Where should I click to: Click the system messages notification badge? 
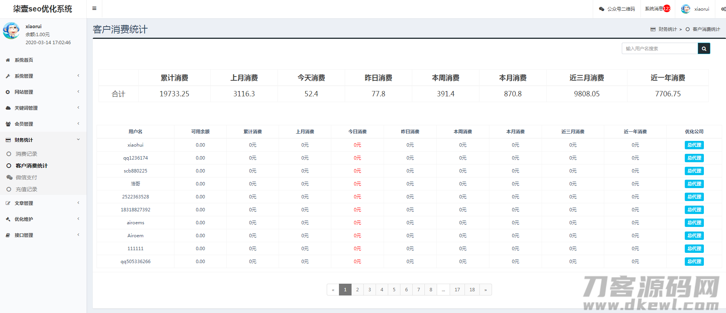(x=666, y=8)
